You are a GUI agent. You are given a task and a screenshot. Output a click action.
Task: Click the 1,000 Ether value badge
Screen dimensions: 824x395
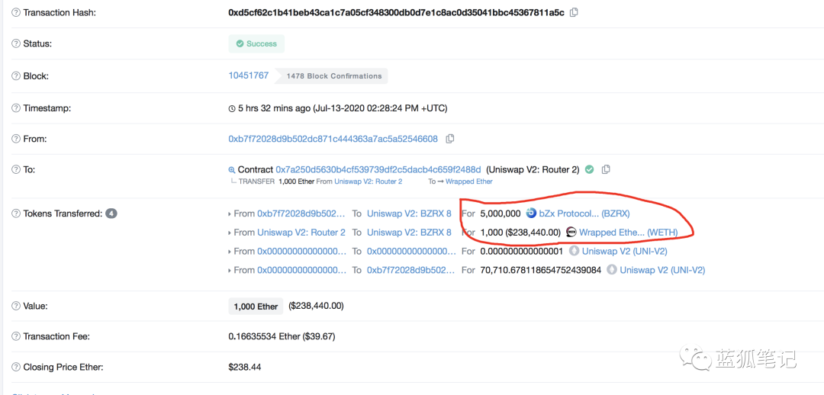[x=256, y=307]
